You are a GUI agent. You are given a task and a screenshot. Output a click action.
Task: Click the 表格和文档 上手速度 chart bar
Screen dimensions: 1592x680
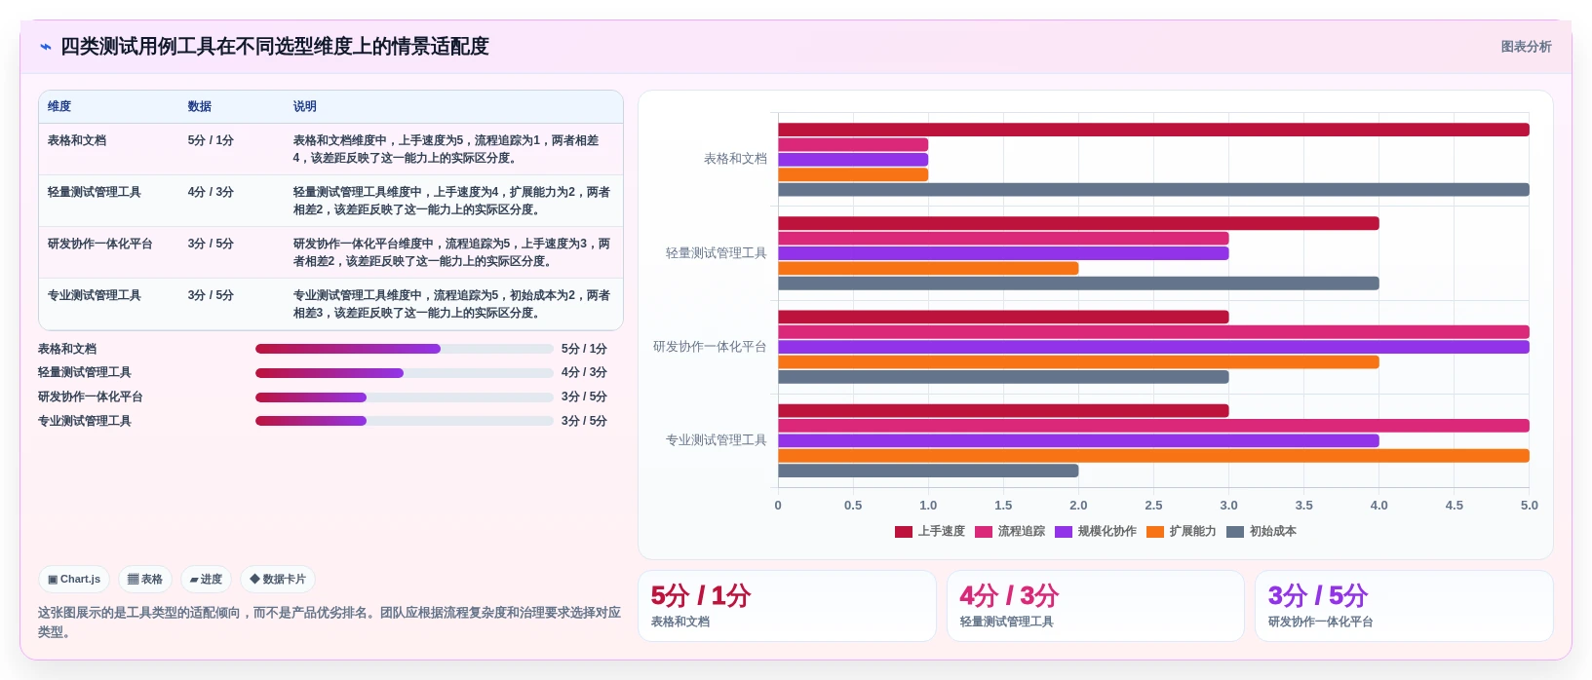pyautogui.click(x=1153, y=130)
